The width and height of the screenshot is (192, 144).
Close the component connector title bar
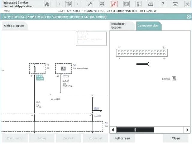188,17
